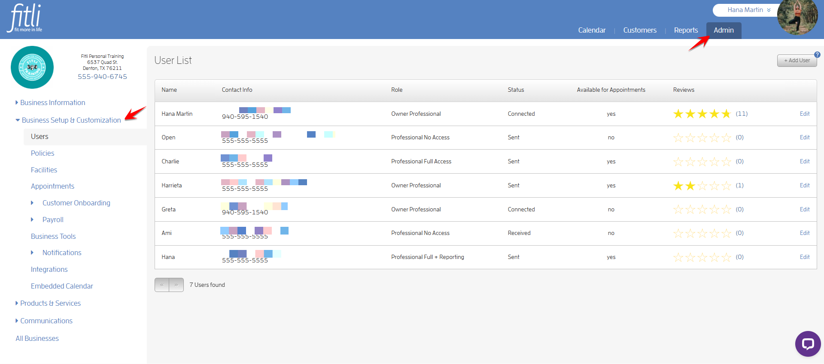Click the help question mark icon
824x364 pixels.
coord(817,55)
